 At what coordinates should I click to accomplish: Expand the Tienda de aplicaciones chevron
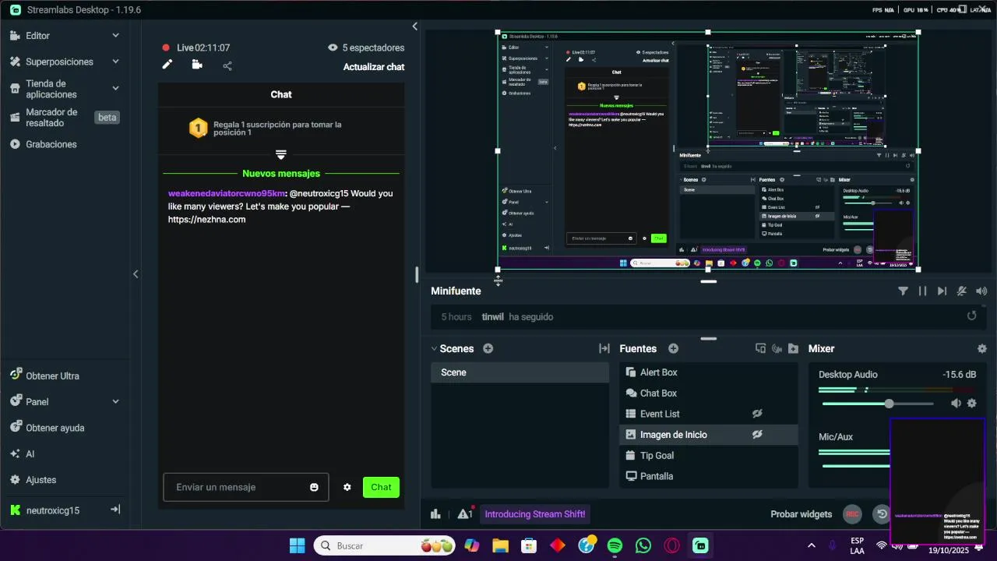pos(115,89)
